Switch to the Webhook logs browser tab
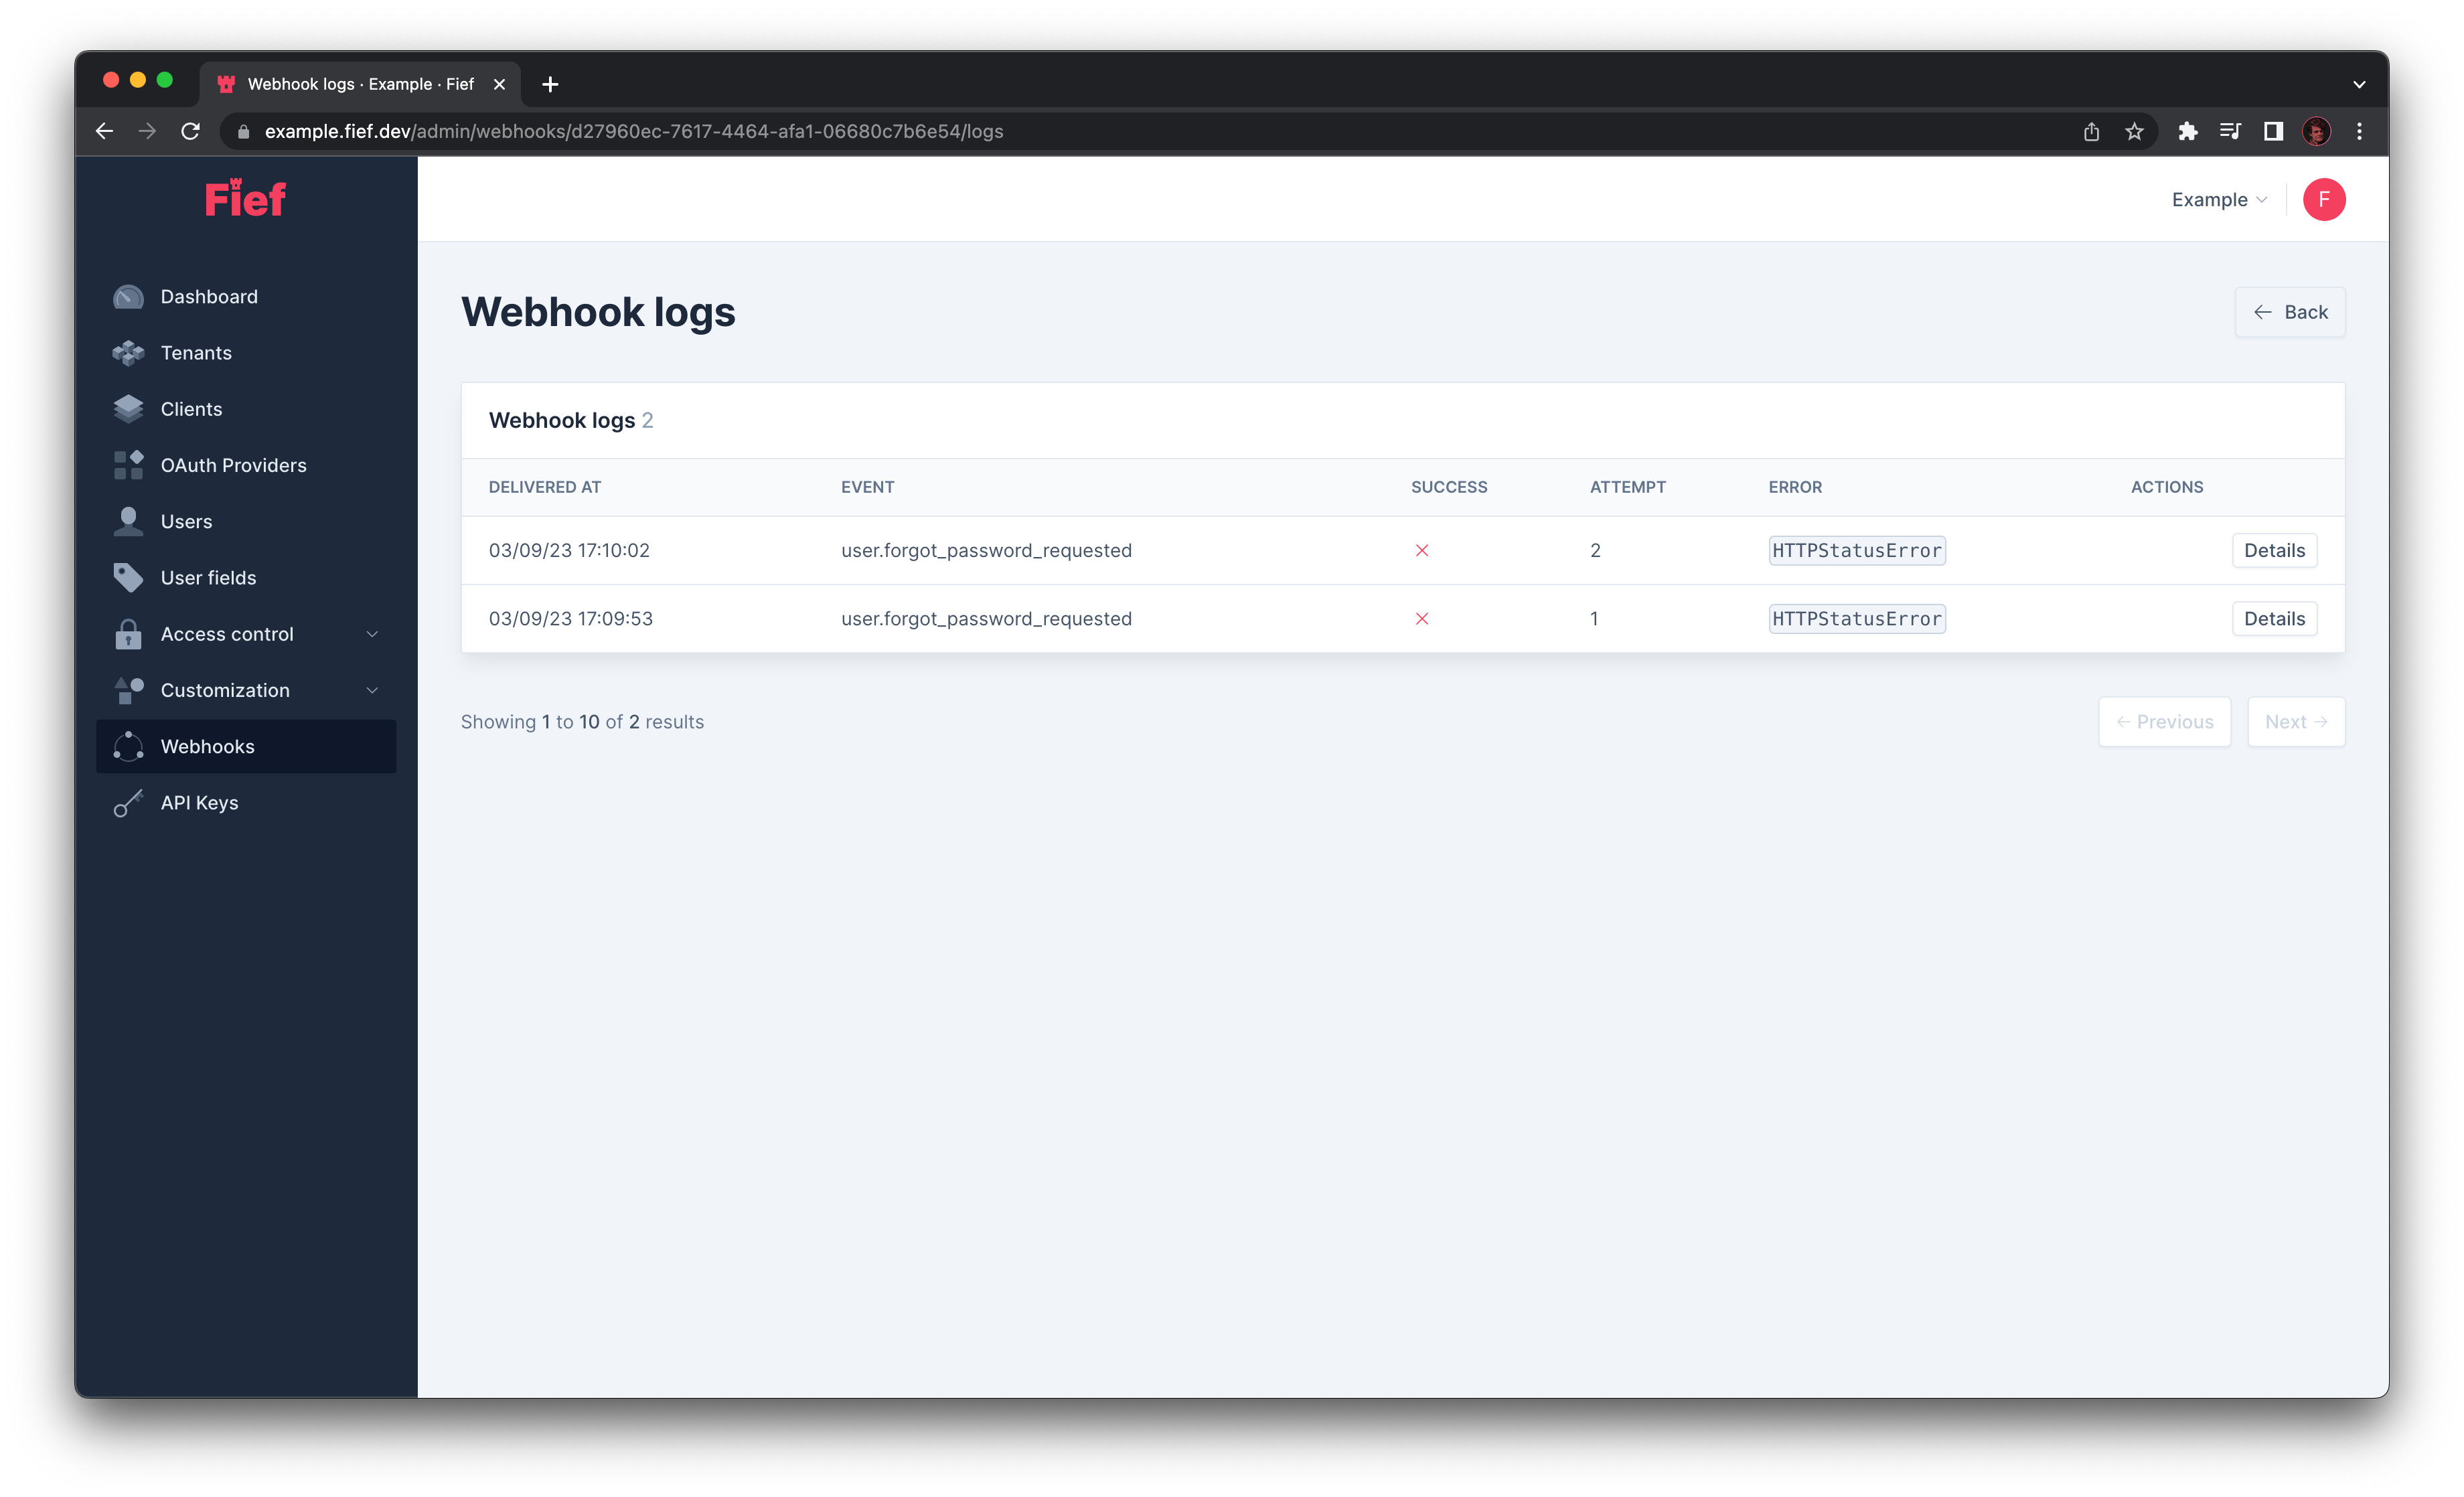 (x=360, y=84)
